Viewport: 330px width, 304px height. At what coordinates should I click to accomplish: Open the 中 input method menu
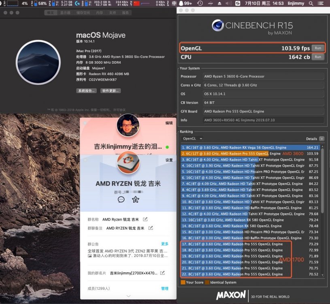coord(174,3)
